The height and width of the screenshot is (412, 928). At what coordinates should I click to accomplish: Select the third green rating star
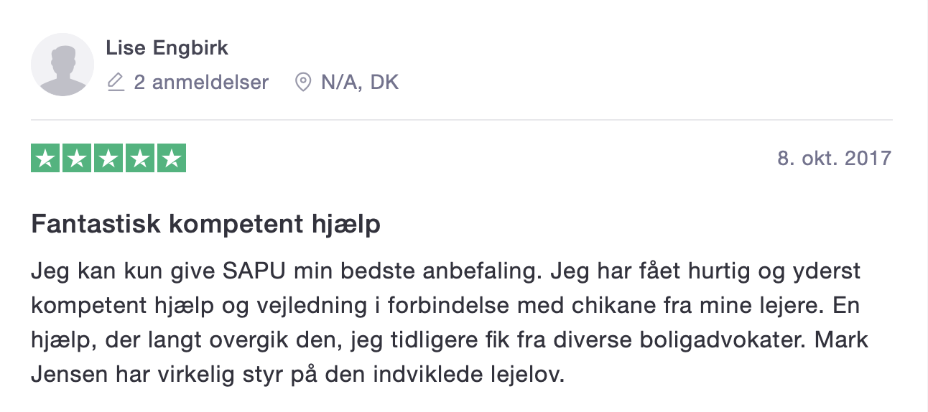click(108, 159)
